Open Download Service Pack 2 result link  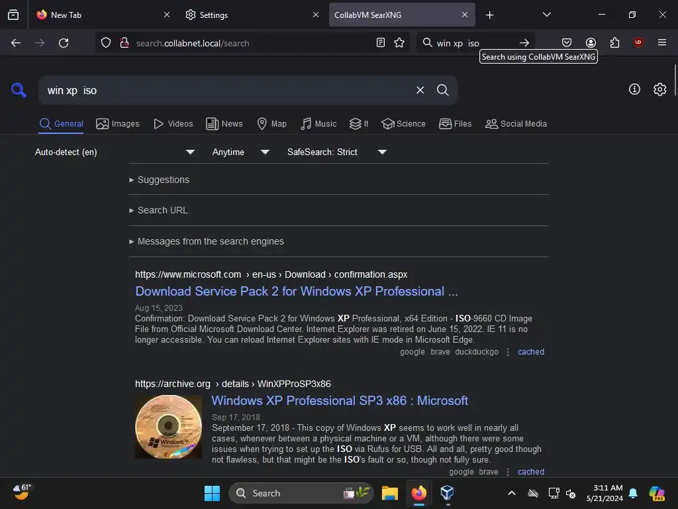click(297, 292)
